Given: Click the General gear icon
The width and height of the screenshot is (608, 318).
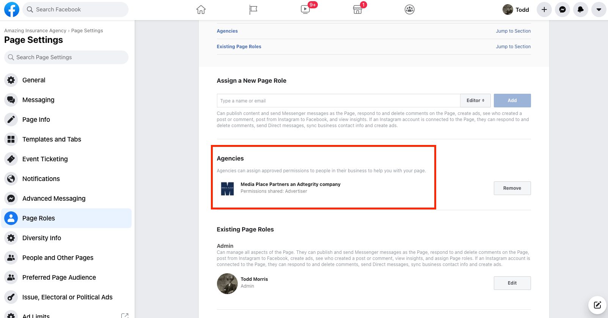Looking at the screenshot, I should (11, 80).
